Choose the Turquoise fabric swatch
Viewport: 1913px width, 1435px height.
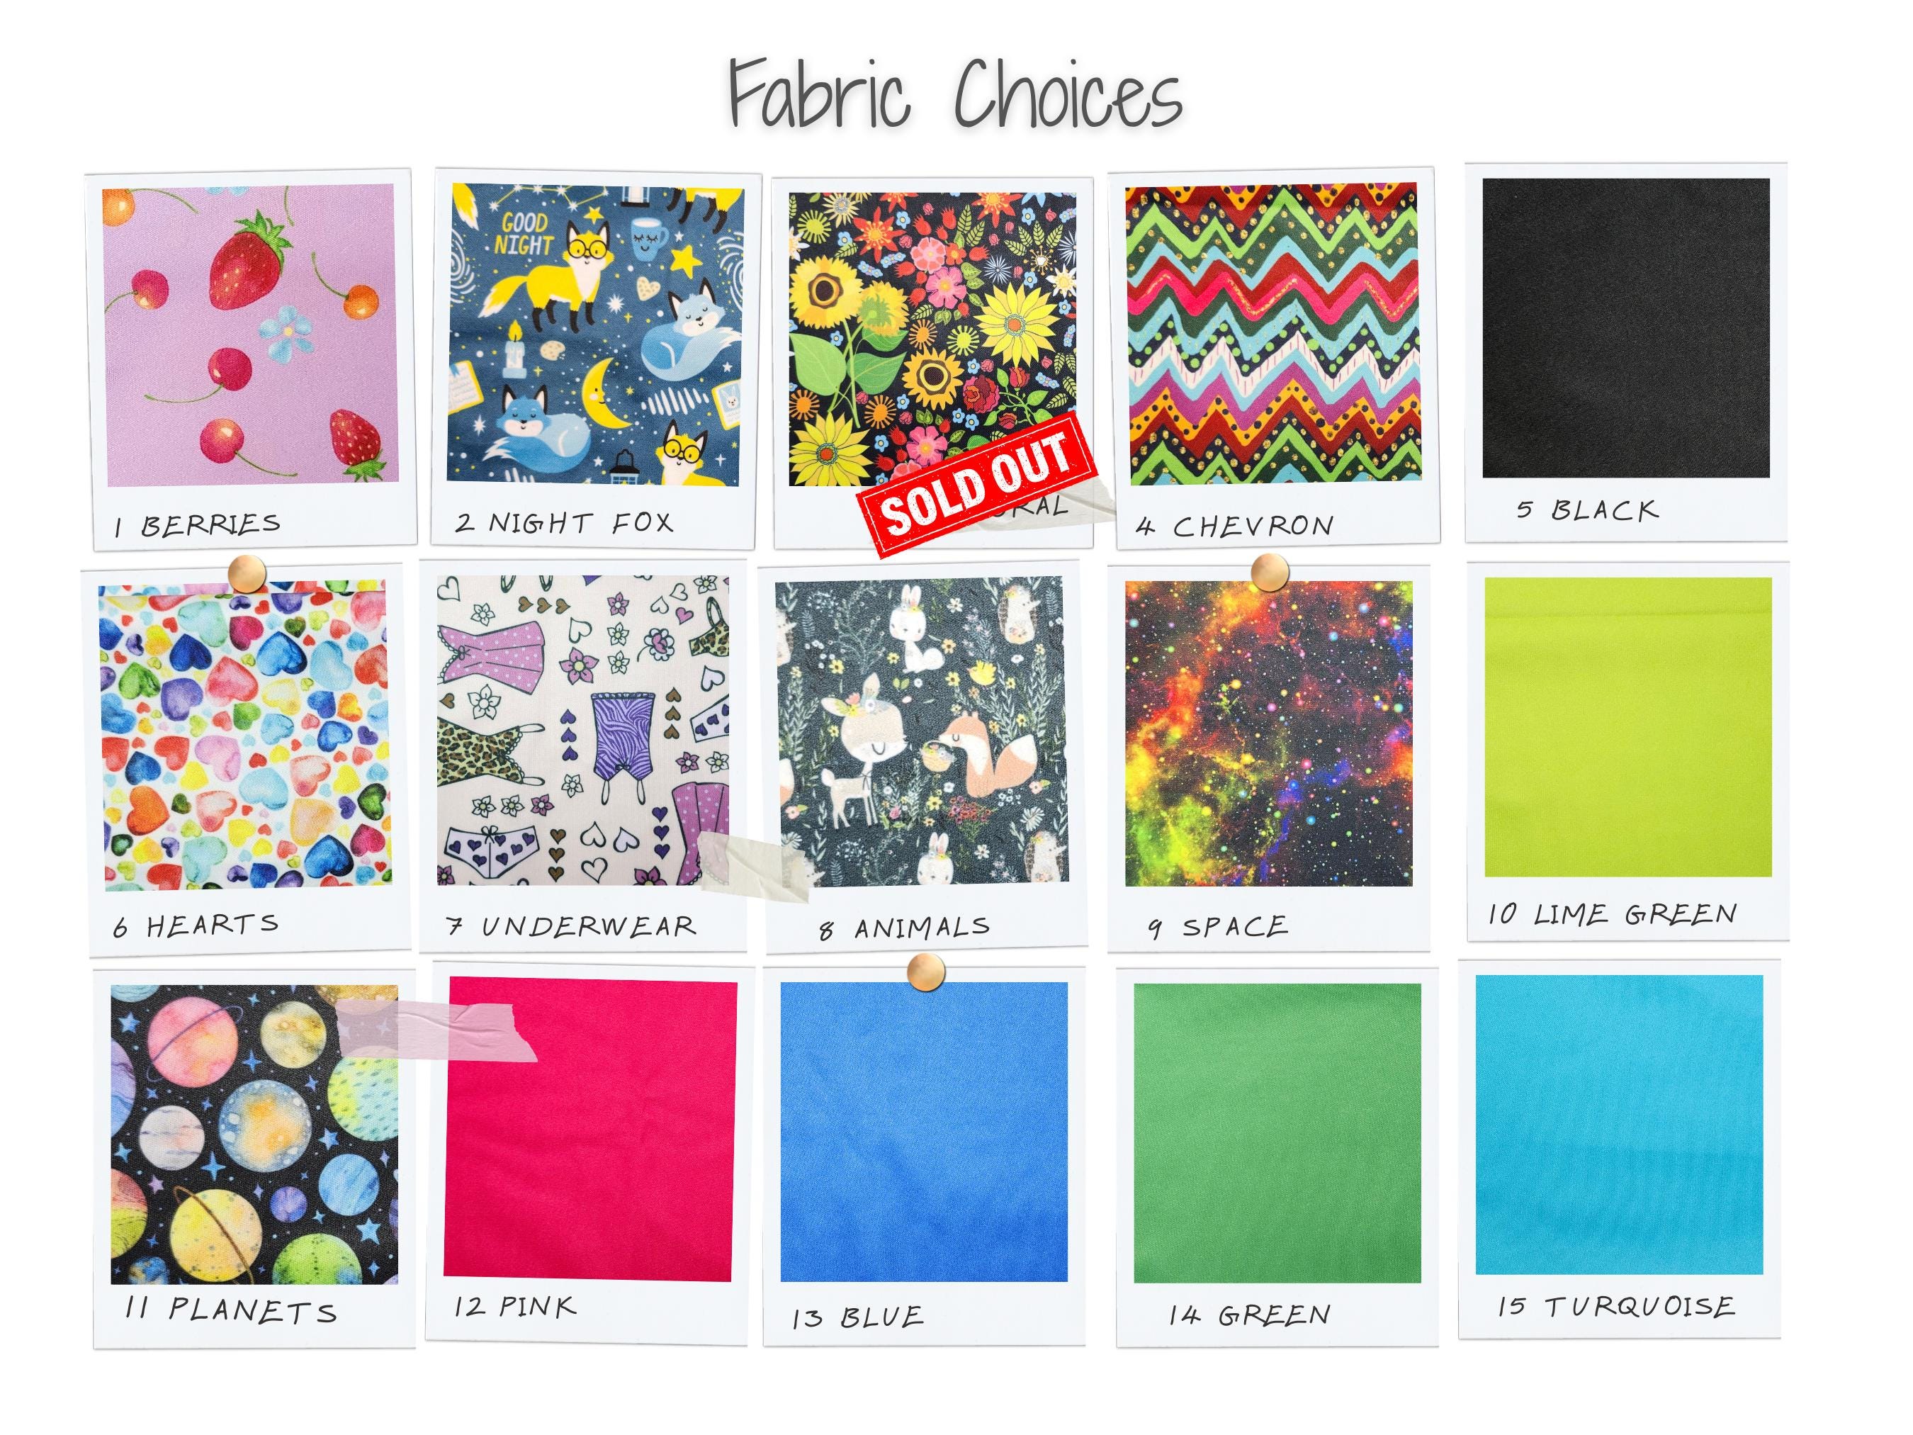tap(1619, 1125)
